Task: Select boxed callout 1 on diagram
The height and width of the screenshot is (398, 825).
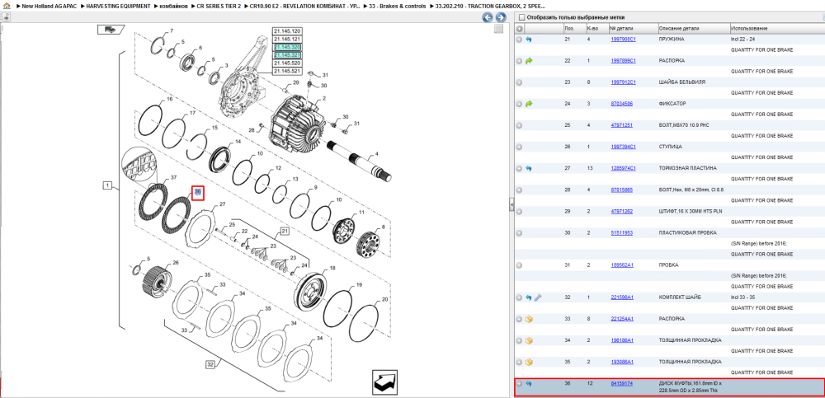Action: (107, 185)
